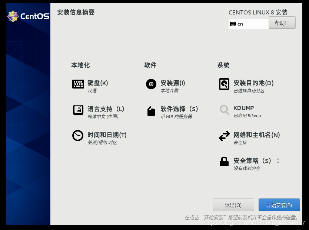309x230 pixels.
Task: Click the 系统 section heading
Action: click(223, 65)
